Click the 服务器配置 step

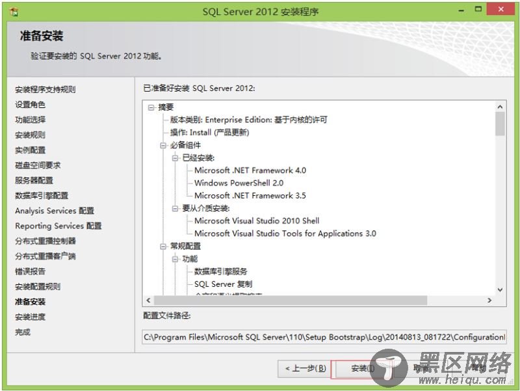click(x=34, y=181)
